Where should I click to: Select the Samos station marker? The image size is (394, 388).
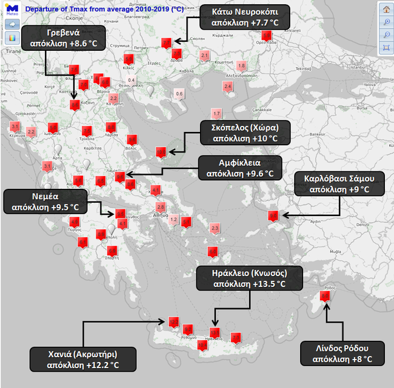pos(273,215)
